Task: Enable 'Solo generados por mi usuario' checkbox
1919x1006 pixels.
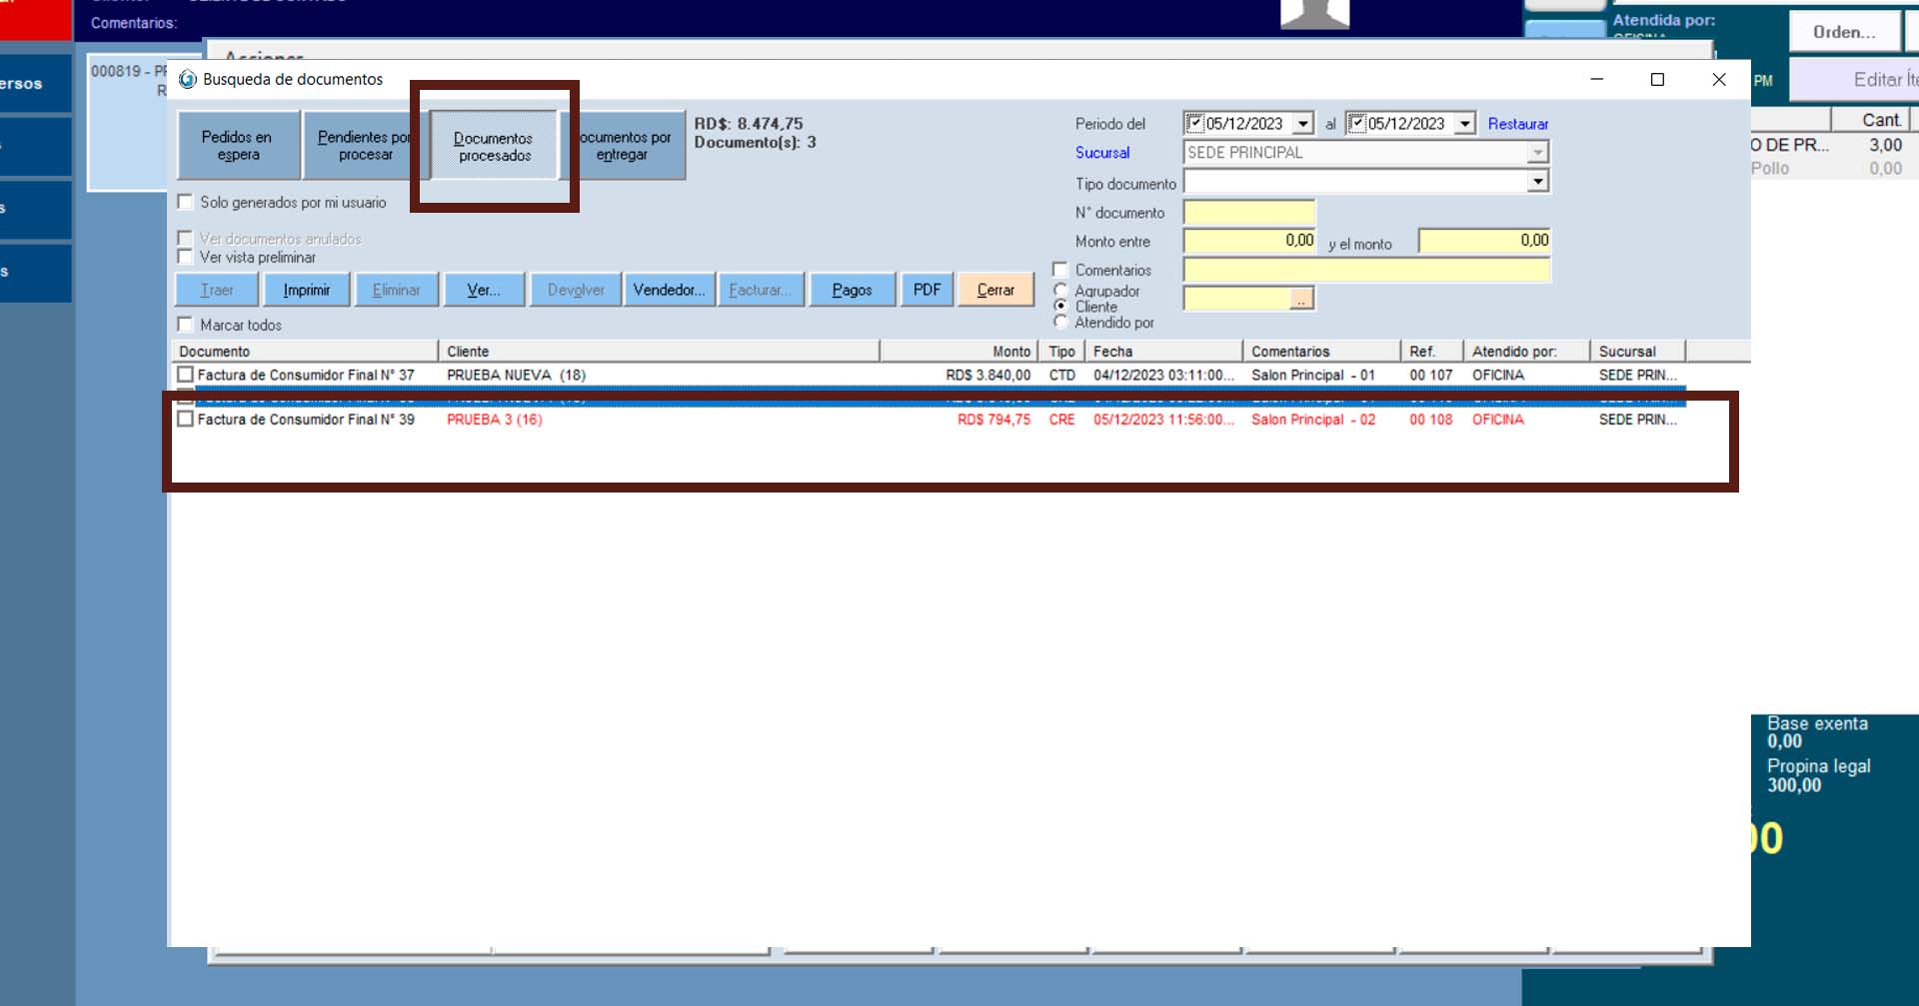Action: click(185, 202)
